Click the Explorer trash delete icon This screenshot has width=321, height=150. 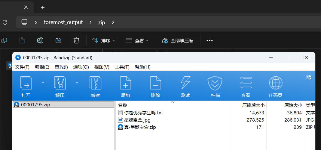pos(76,40)
